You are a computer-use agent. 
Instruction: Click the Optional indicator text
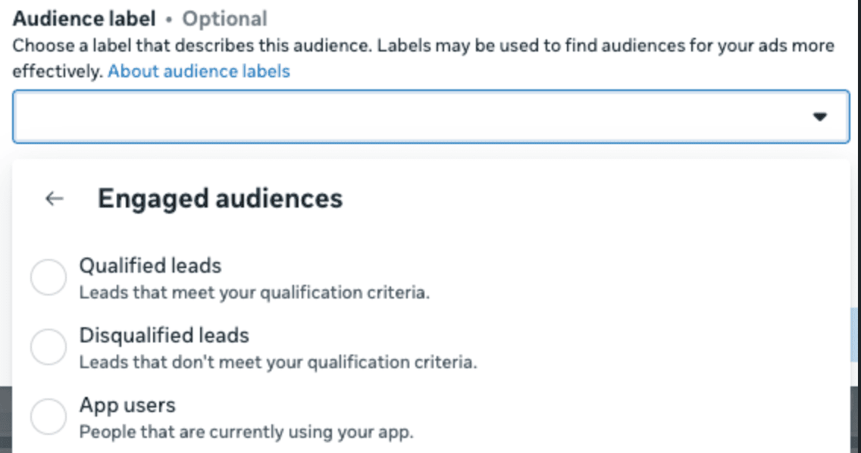tap(224, 19)
